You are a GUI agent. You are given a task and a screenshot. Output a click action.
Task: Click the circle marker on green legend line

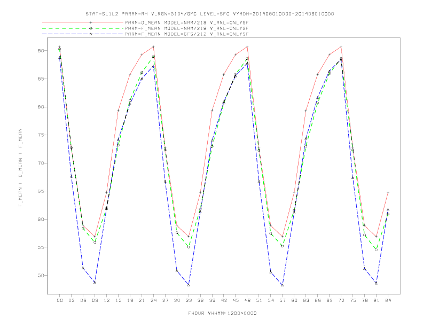point(91,28)
